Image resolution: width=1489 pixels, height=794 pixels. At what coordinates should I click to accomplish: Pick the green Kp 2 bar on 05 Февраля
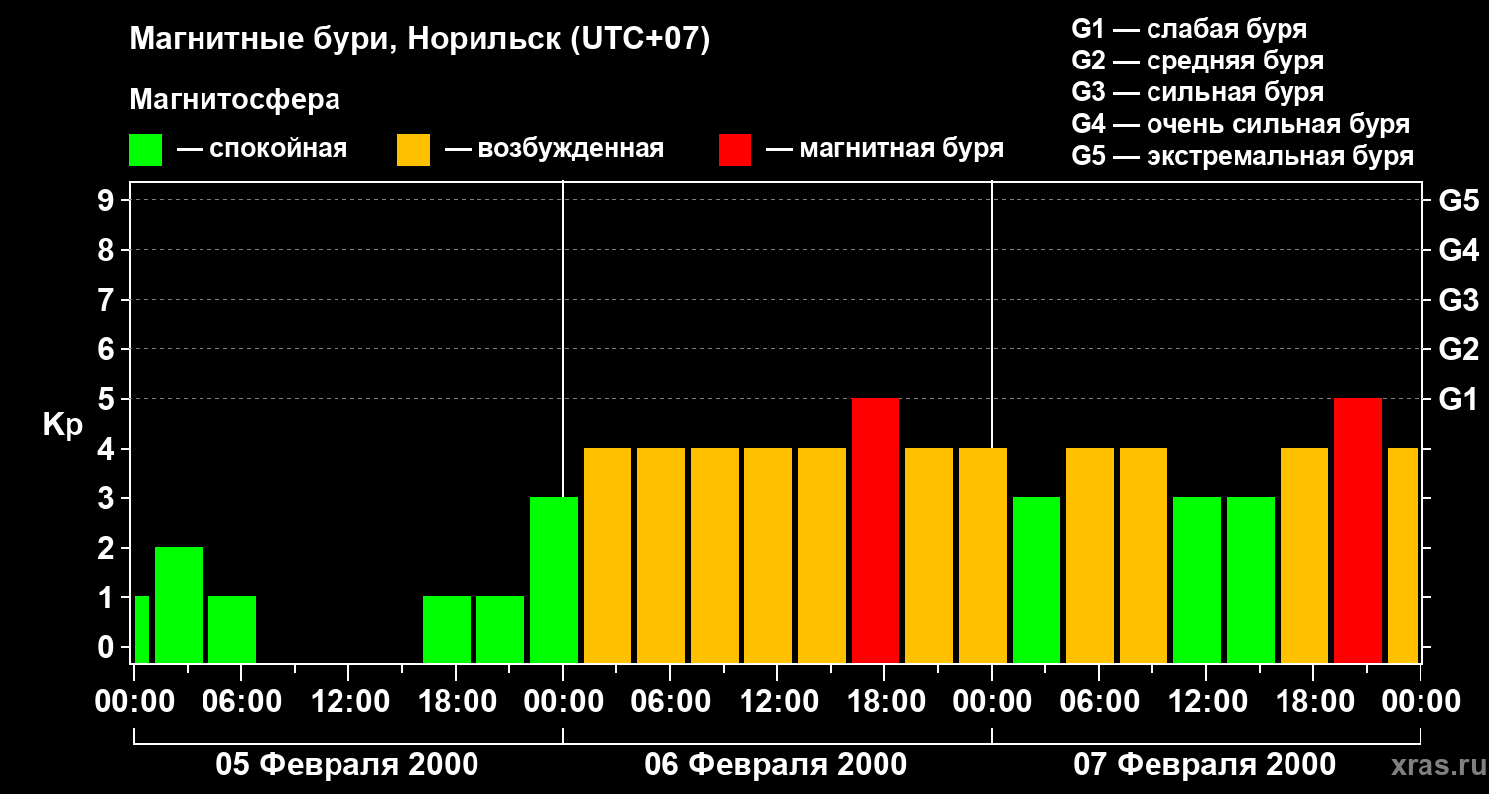[x=179, y=604]
